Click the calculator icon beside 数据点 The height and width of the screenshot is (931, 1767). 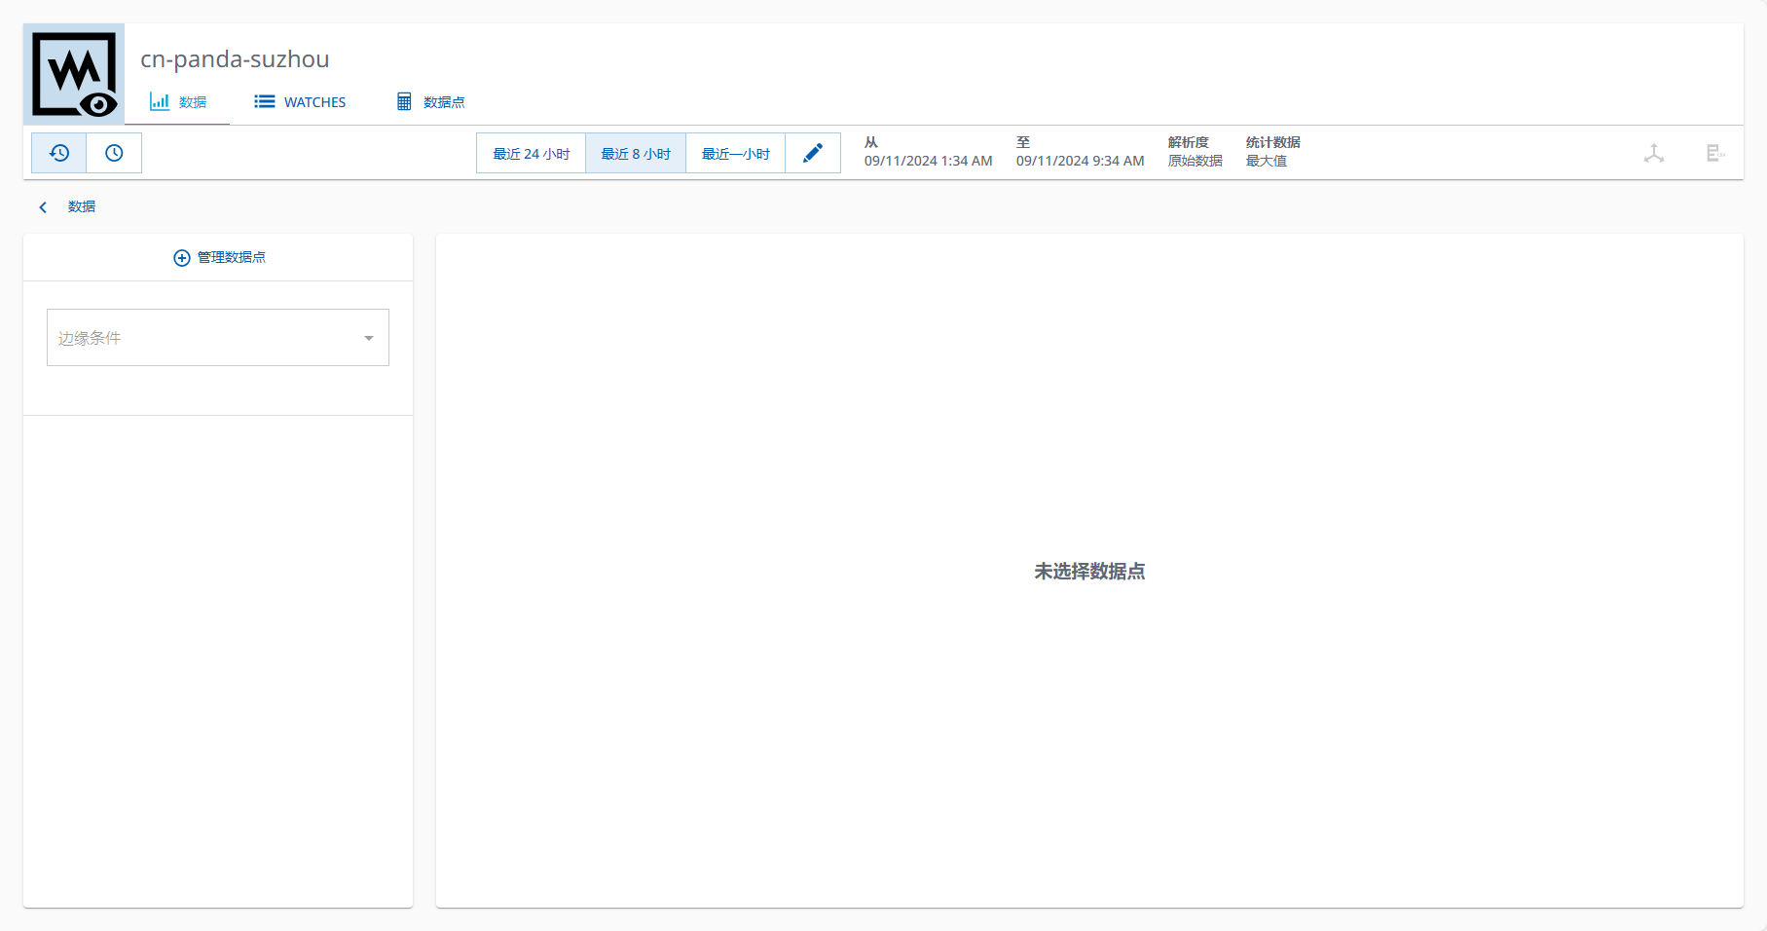404,101
